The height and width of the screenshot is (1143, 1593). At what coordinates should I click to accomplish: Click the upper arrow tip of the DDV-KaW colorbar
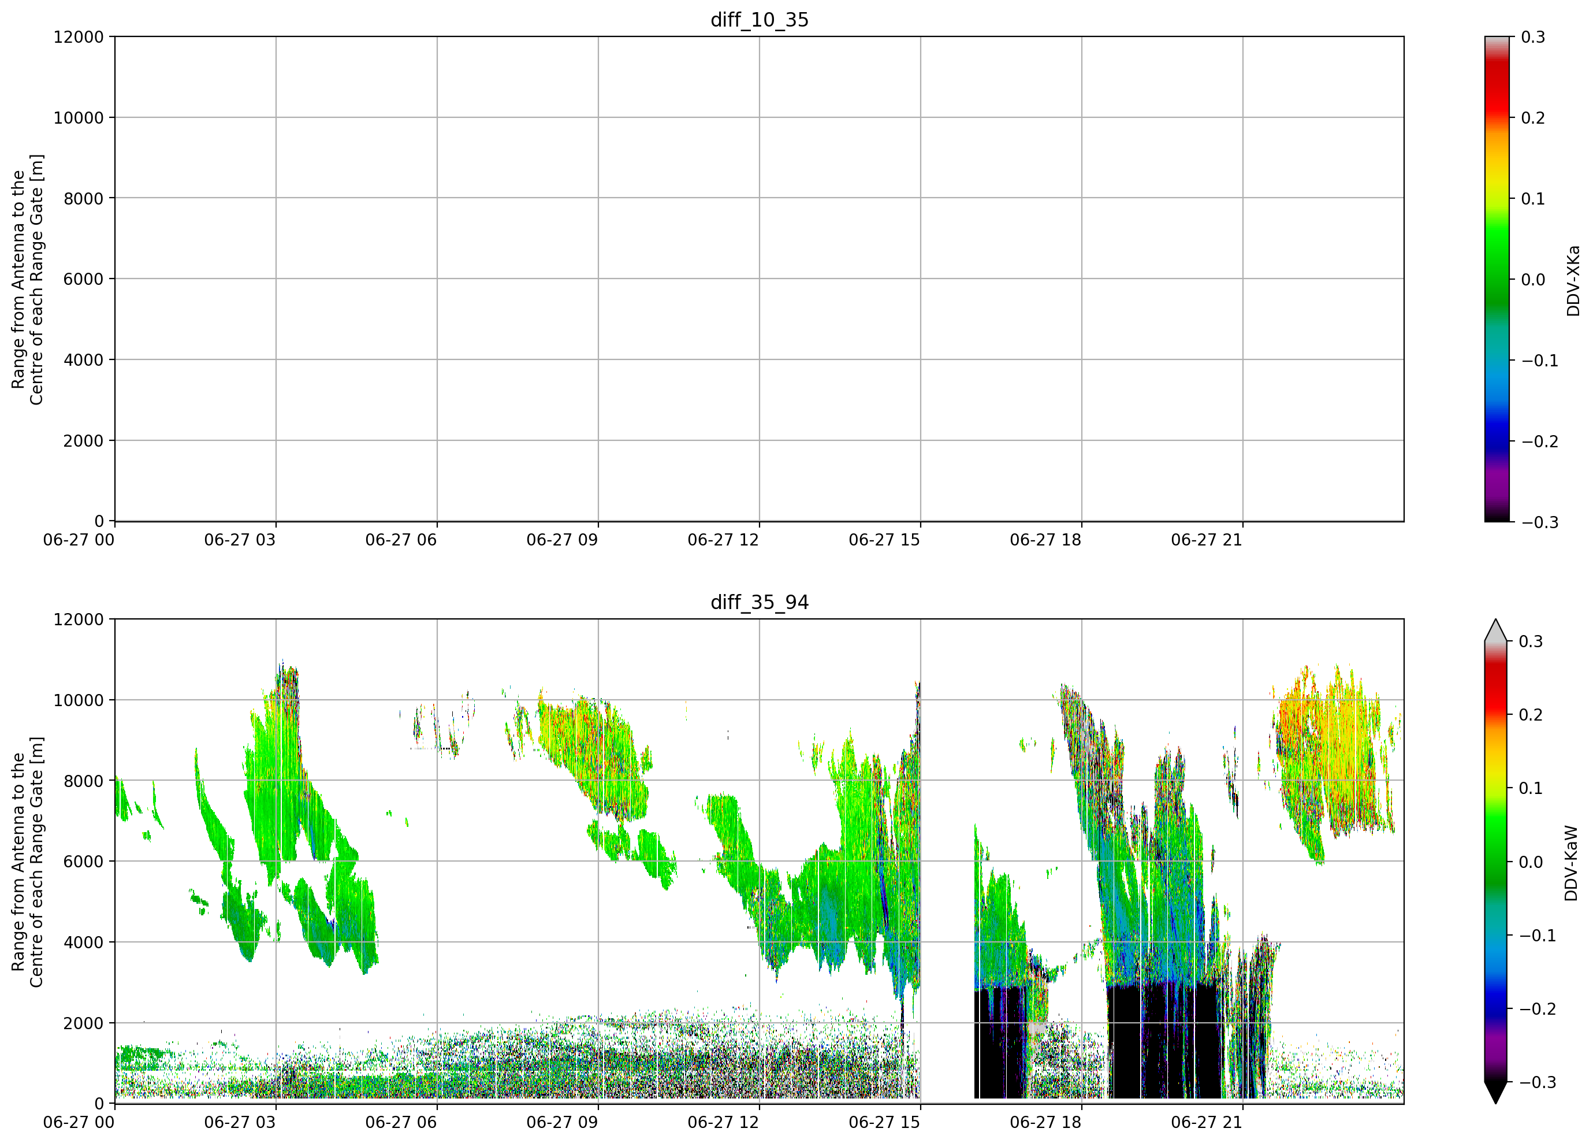(x=1495, y=630)
